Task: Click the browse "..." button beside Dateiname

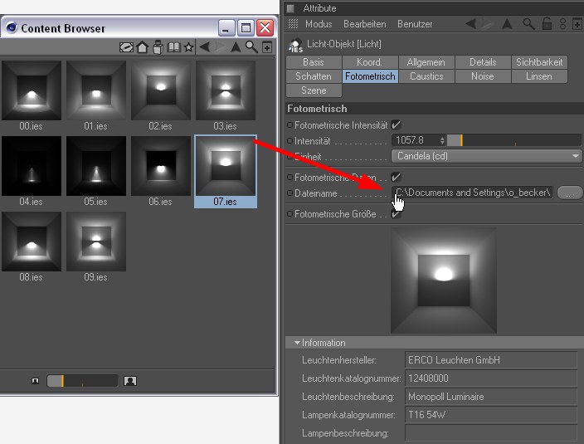Action: pos(569,193)
